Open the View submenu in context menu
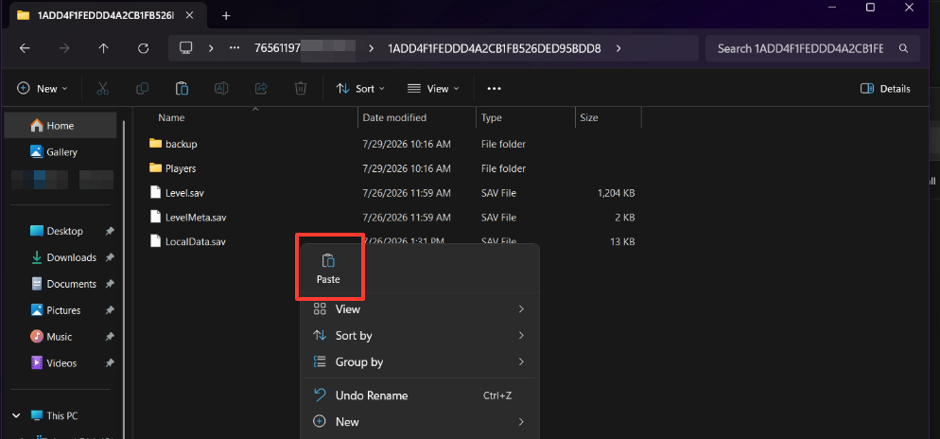 [419, 309]
